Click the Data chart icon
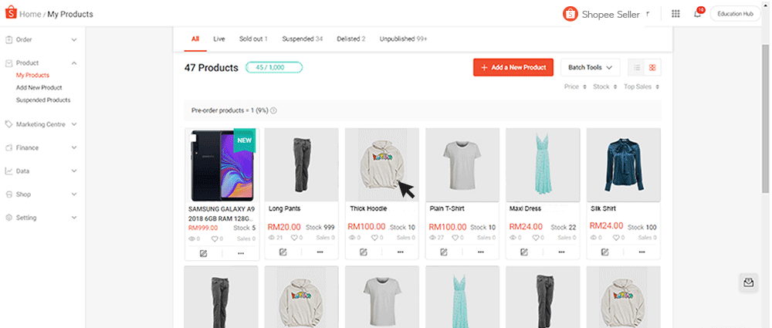Viewport: 772px width, 328px height. click(8, 171)
